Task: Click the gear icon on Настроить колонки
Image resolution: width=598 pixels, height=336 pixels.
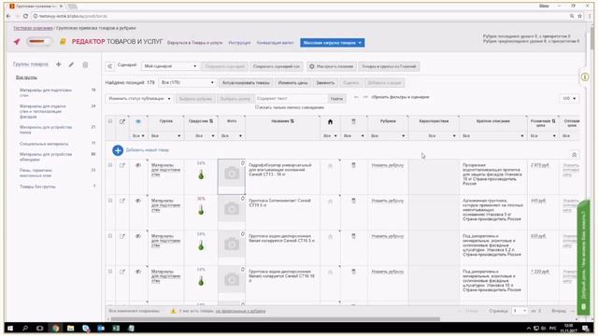Action: click(x=312, y=66)
